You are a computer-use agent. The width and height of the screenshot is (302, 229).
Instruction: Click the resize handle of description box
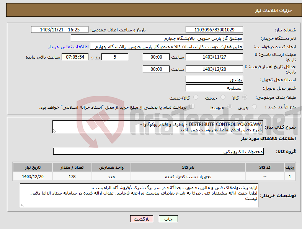tap(55, 131)
